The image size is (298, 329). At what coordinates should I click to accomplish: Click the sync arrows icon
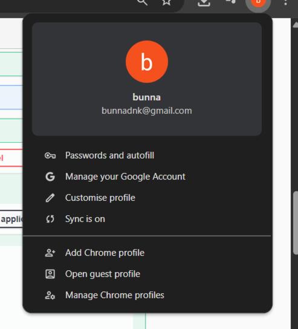(50, 219)
